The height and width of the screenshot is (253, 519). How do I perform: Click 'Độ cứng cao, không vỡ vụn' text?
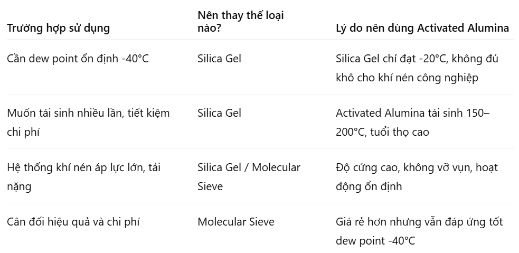click(403, 167)
